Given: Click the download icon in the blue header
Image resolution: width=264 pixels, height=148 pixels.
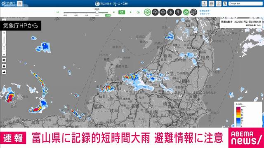Looking at the screenshot, I should pos(204,3).
